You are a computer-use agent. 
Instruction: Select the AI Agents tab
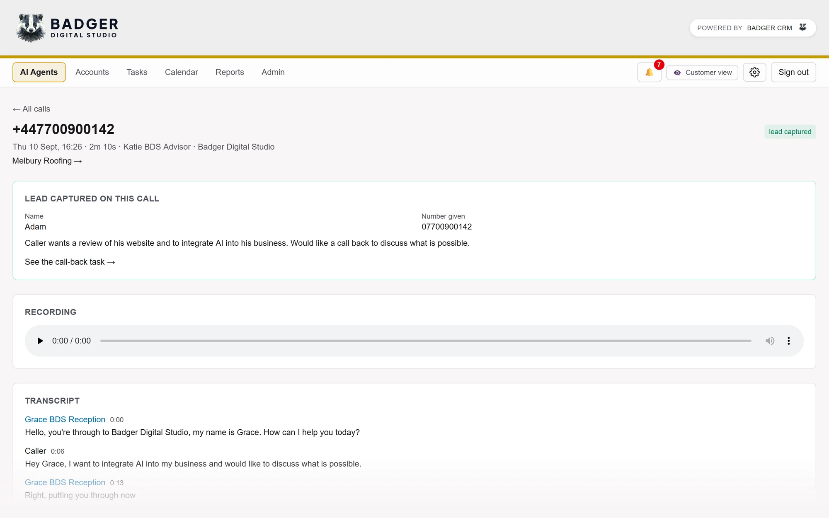tap(39, 72)
